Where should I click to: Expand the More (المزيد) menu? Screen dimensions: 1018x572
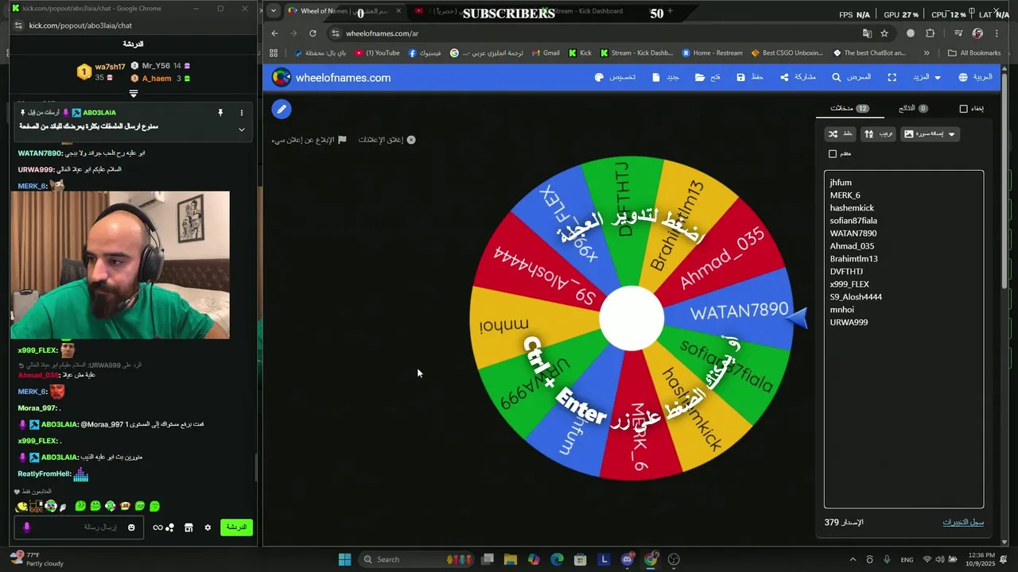tap(927, 77)
